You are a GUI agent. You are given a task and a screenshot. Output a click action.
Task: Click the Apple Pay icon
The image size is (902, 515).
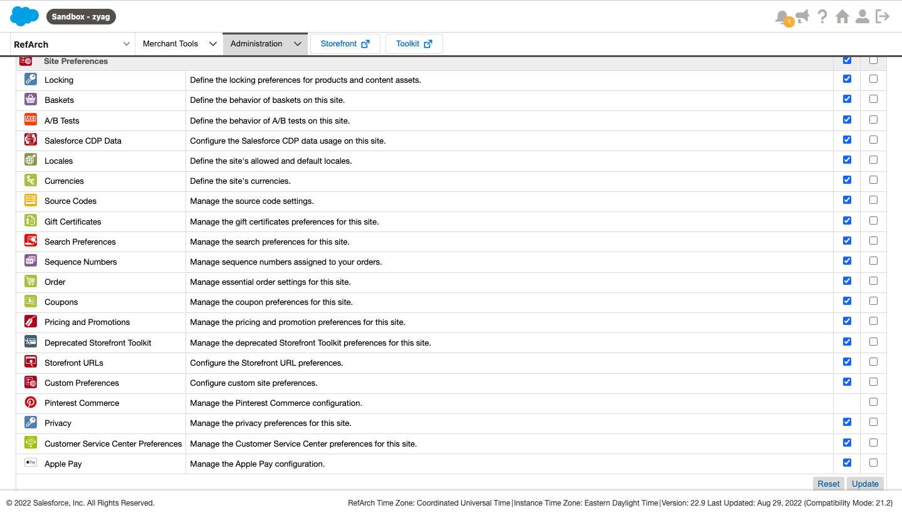(30, 463)
